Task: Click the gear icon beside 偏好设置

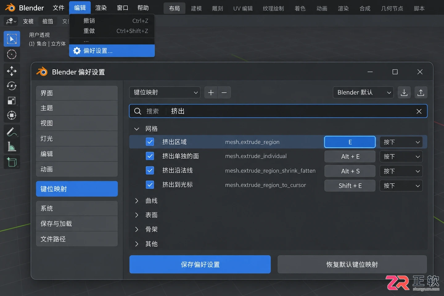Action: (x=77, y=51)
